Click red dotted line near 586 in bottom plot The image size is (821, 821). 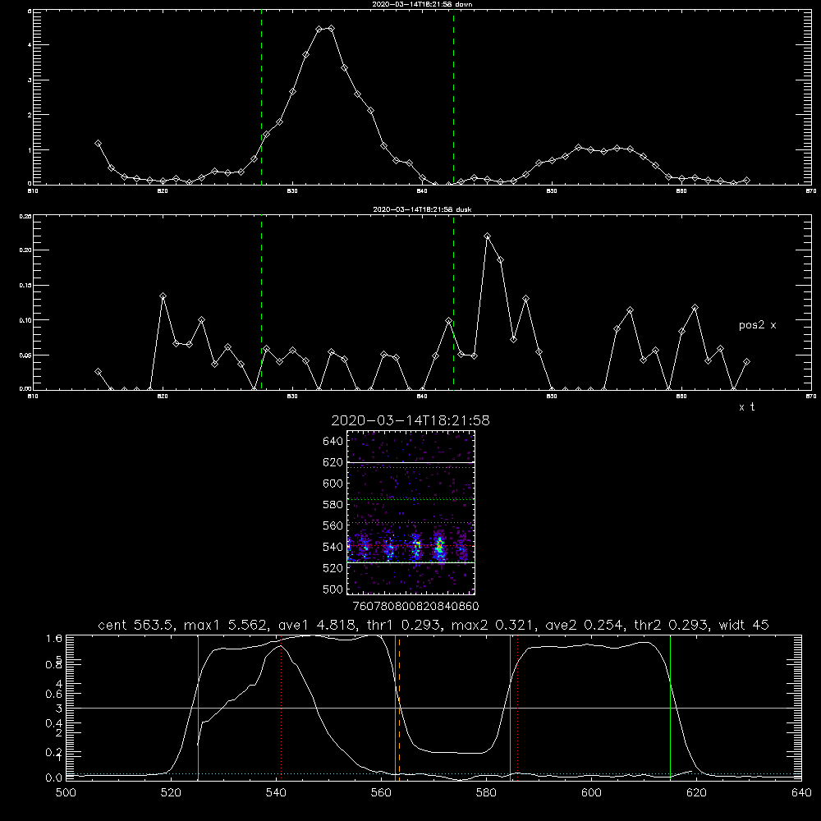click(x=518, y=707)
